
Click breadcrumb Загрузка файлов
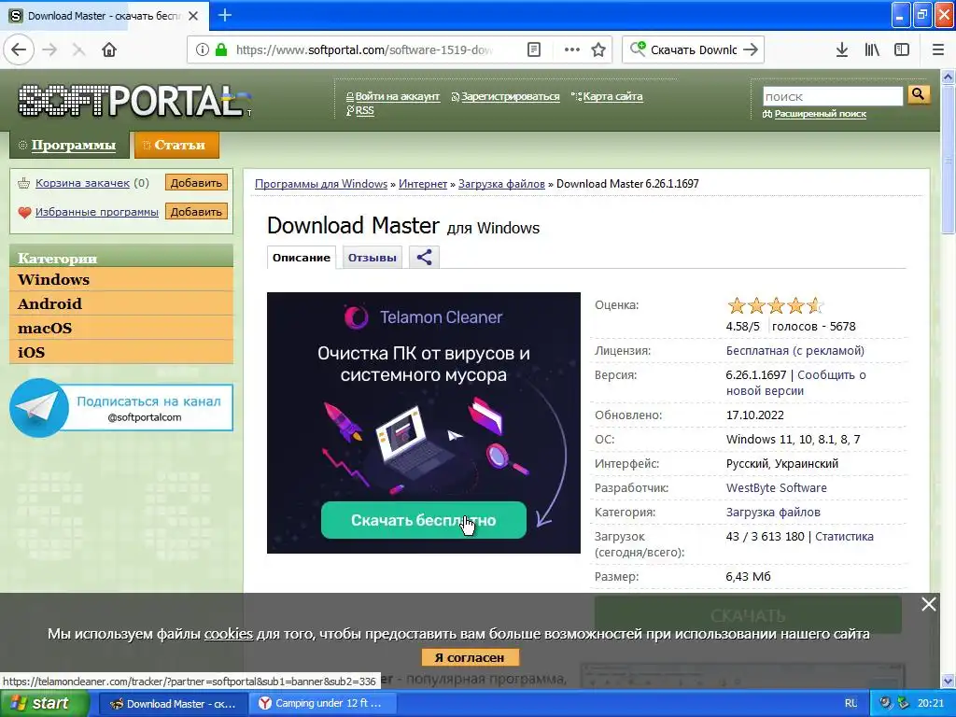[x=501, y=184]
